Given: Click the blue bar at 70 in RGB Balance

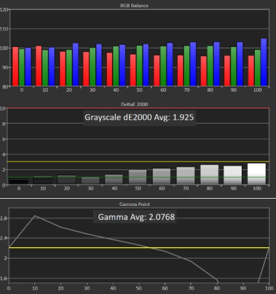Looking at the screenshot, I should [193, 64].
